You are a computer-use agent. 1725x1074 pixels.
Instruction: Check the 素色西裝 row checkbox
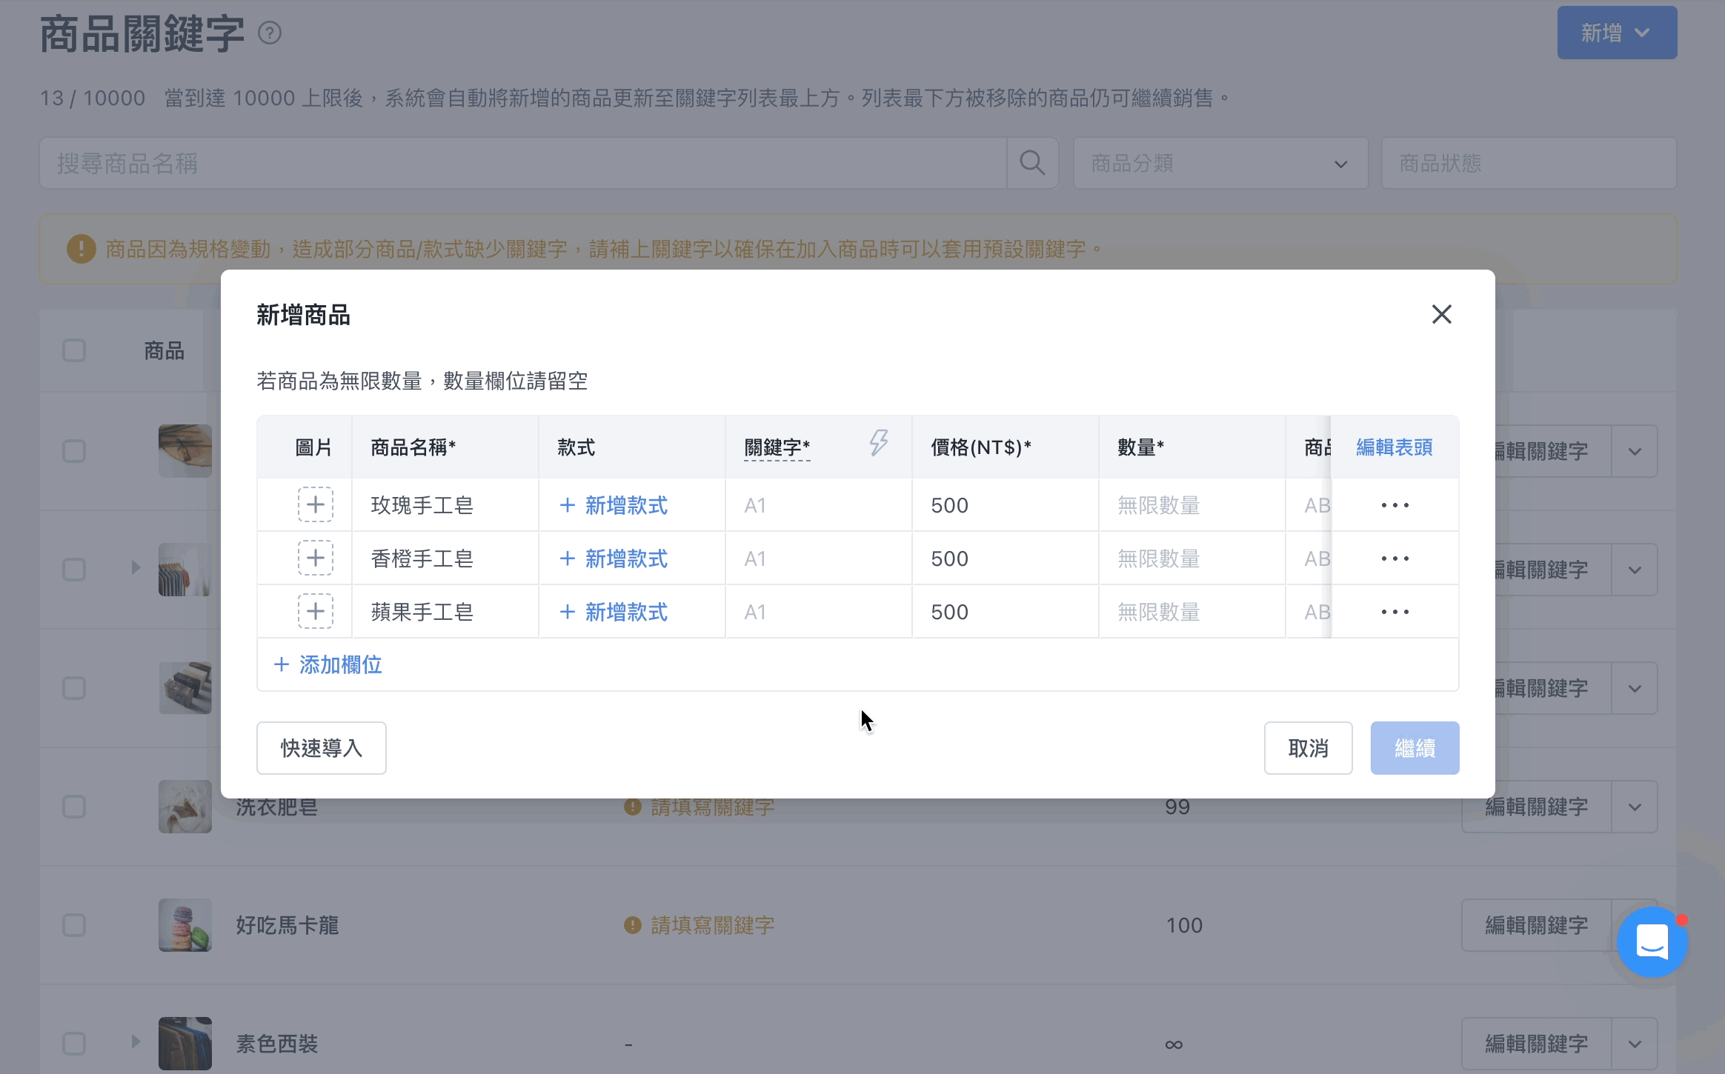[74, 1044]
